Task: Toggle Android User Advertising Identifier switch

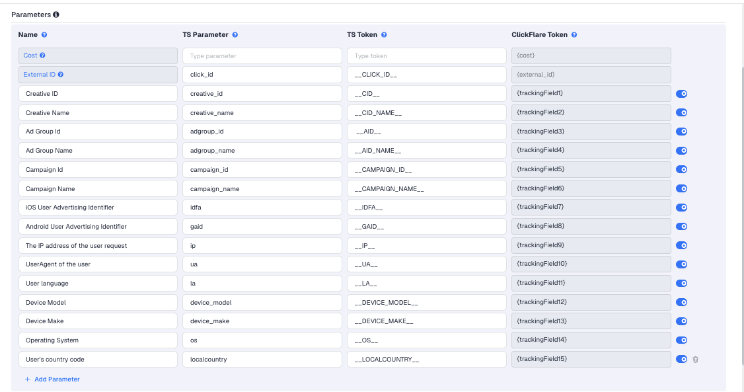Action: pyautogui.click(x=681, y=226)
